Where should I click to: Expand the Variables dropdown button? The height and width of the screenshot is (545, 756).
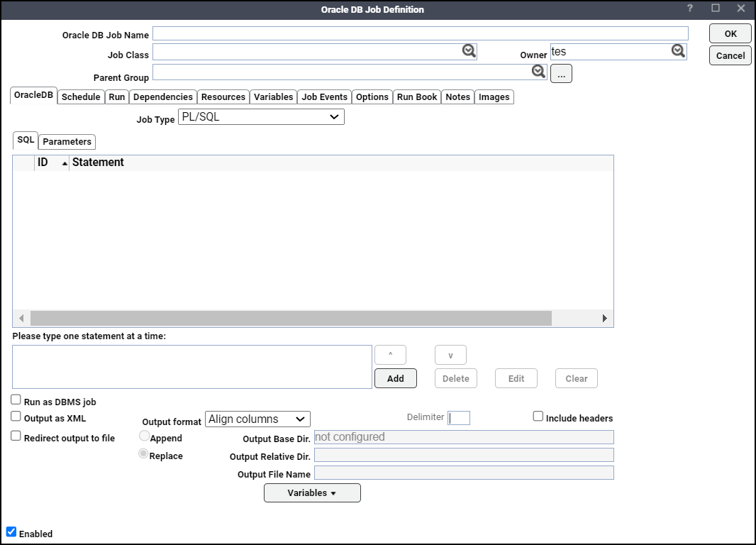312,493
